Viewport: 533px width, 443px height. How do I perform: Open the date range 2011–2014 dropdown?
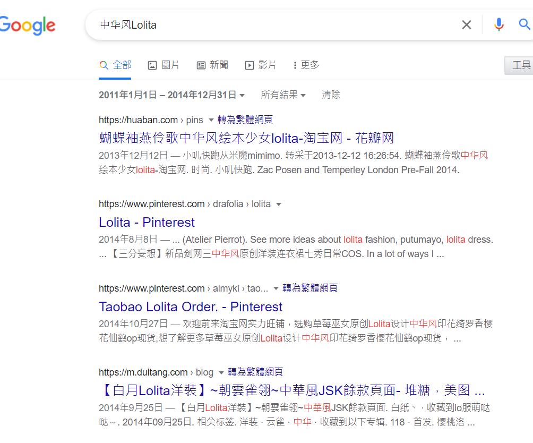pyautogui.click(x=171, y=95)
